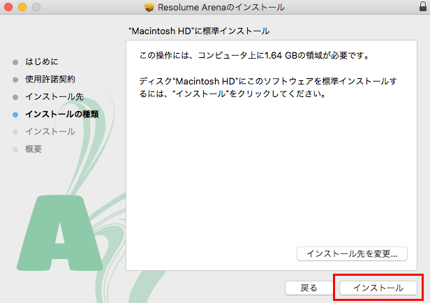Click the 戻る button
The height and width of the screenshot is (303, 430).
(x=309, y=288)
